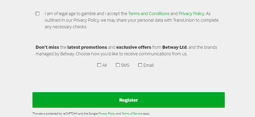Viewport: 255px width, 117px height.
Task: Open the Terms and Conditions link
Action: tap(149, 14)
